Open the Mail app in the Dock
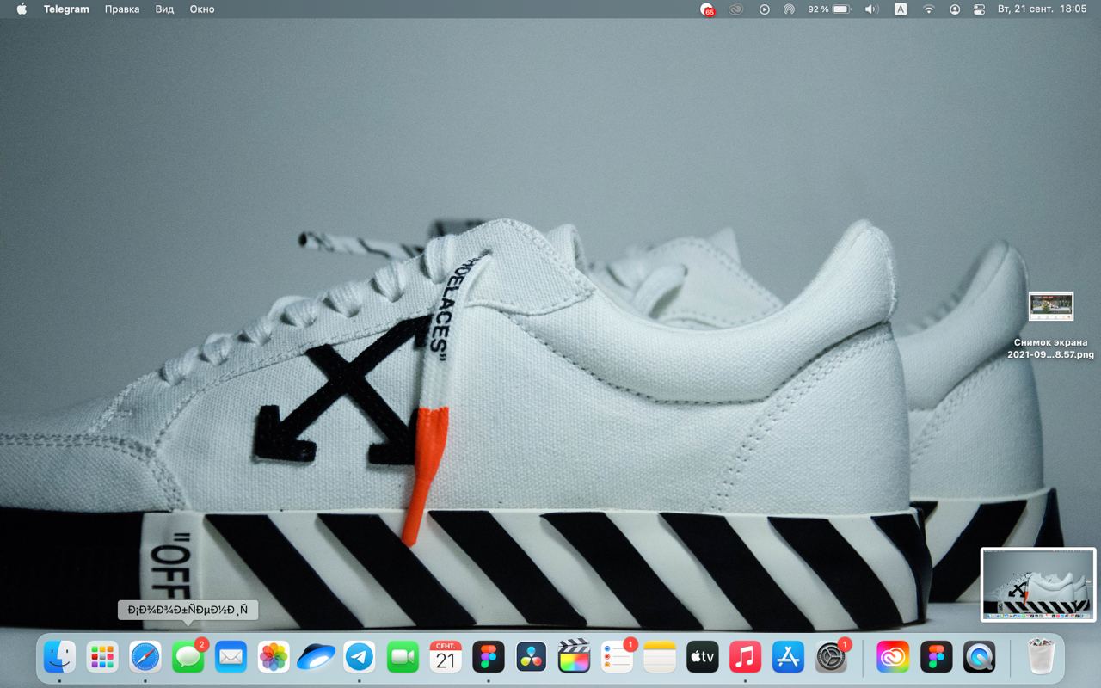Screen dimensions: 1101x688 pyautogui.click(x=231, y=657)
